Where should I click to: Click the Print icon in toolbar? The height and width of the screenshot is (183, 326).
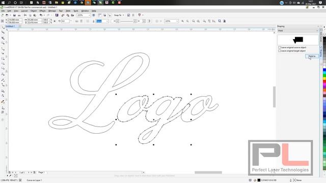[x=19, y=15]
